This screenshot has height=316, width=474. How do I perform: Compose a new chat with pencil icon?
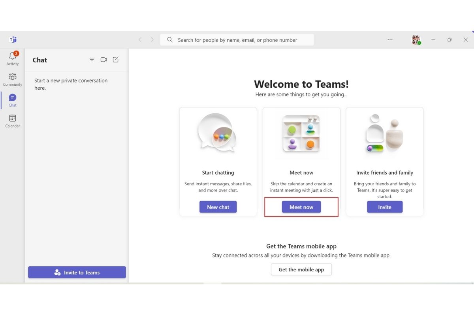pos(116,60)
